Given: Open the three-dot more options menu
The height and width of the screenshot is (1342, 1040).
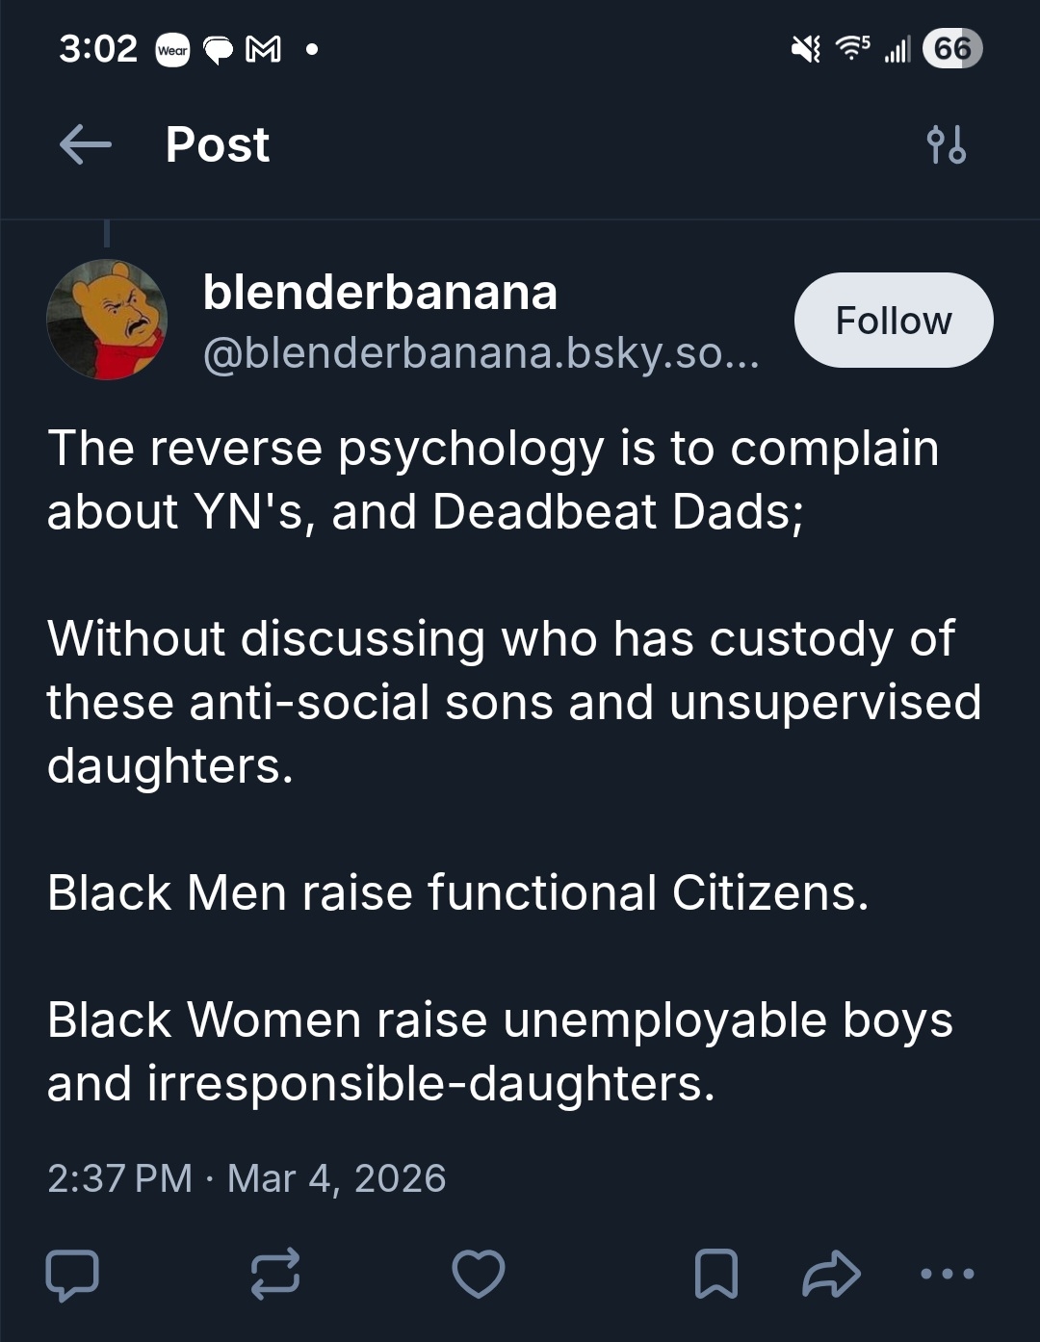Looking at the screenshot, I should (x=947, y=1274).
